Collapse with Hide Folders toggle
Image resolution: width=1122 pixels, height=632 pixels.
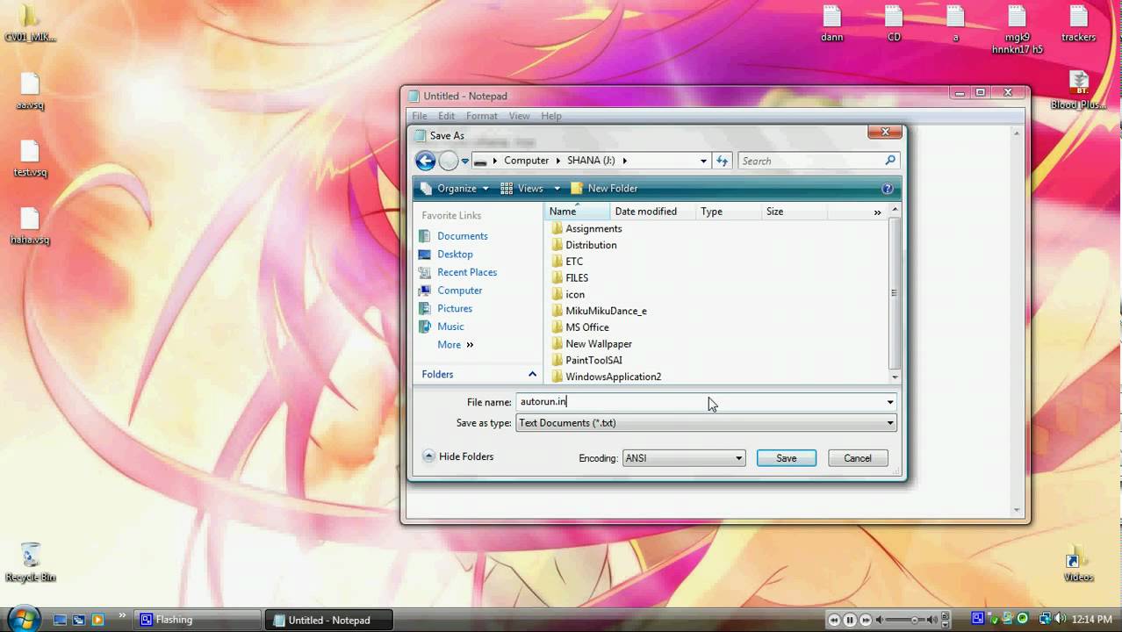click(458, 456)
